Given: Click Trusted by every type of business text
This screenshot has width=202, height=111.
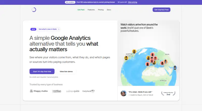Looking at the screenshot, I should pos(46,85).
